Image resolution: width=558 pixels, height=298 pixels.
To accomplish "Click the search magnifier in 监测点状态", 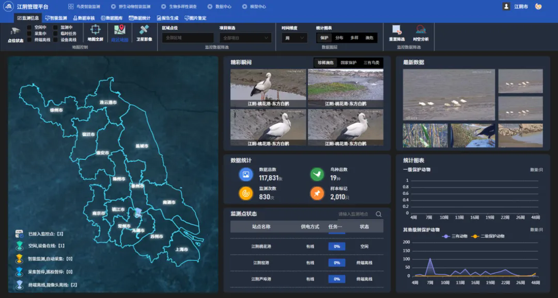I will (379, 214).
